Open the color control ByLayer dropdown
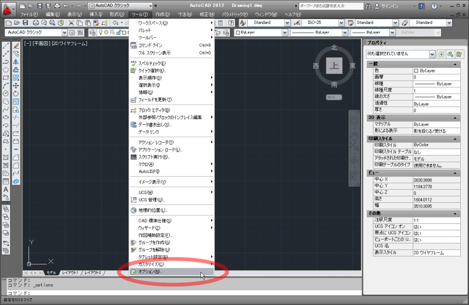The image size is (469, 305). click(285, 33)
